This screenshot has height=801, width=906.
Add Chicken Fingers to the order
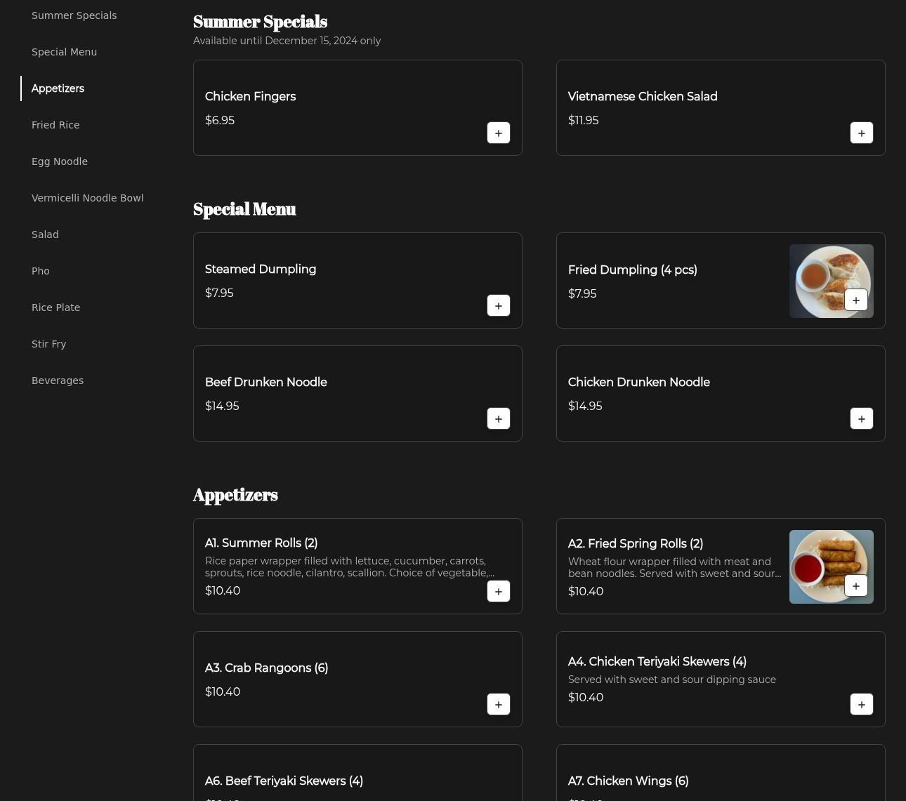point(498,133)
